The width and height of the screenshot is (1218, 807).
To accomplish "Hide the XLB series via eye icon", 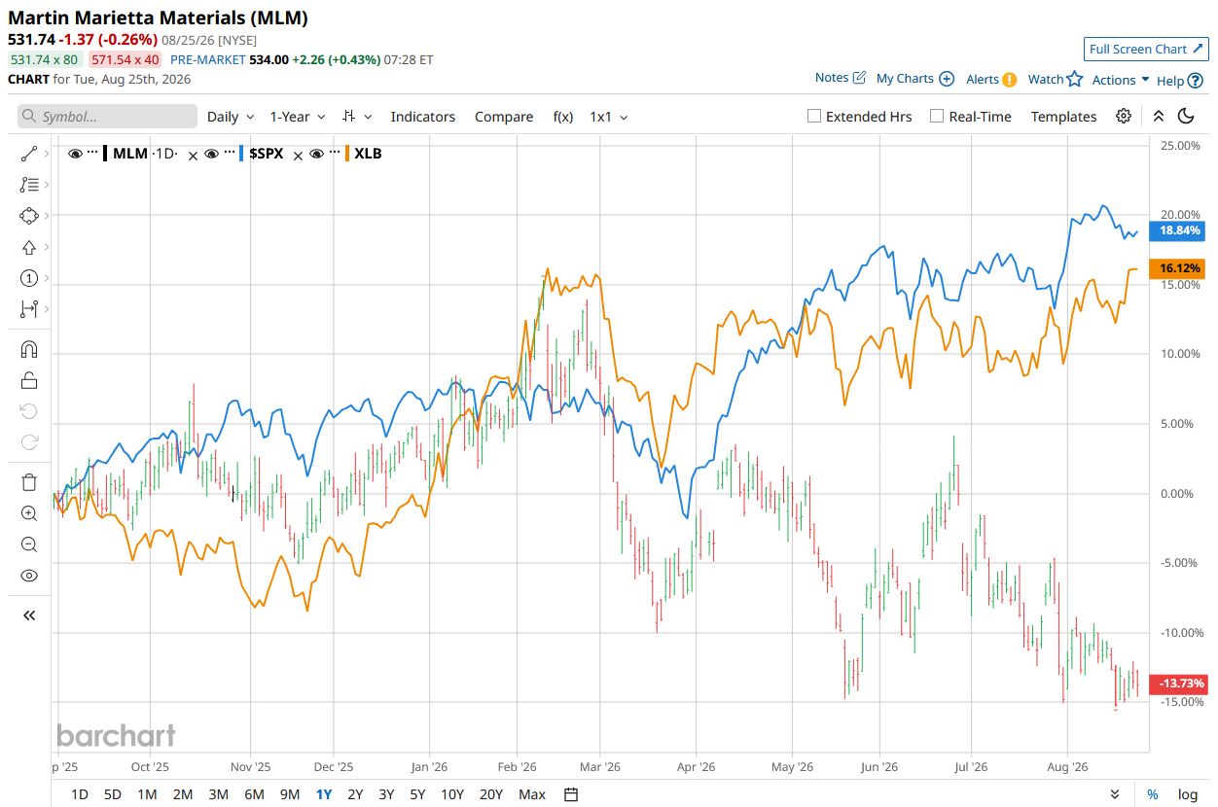I will coord(317,154).
